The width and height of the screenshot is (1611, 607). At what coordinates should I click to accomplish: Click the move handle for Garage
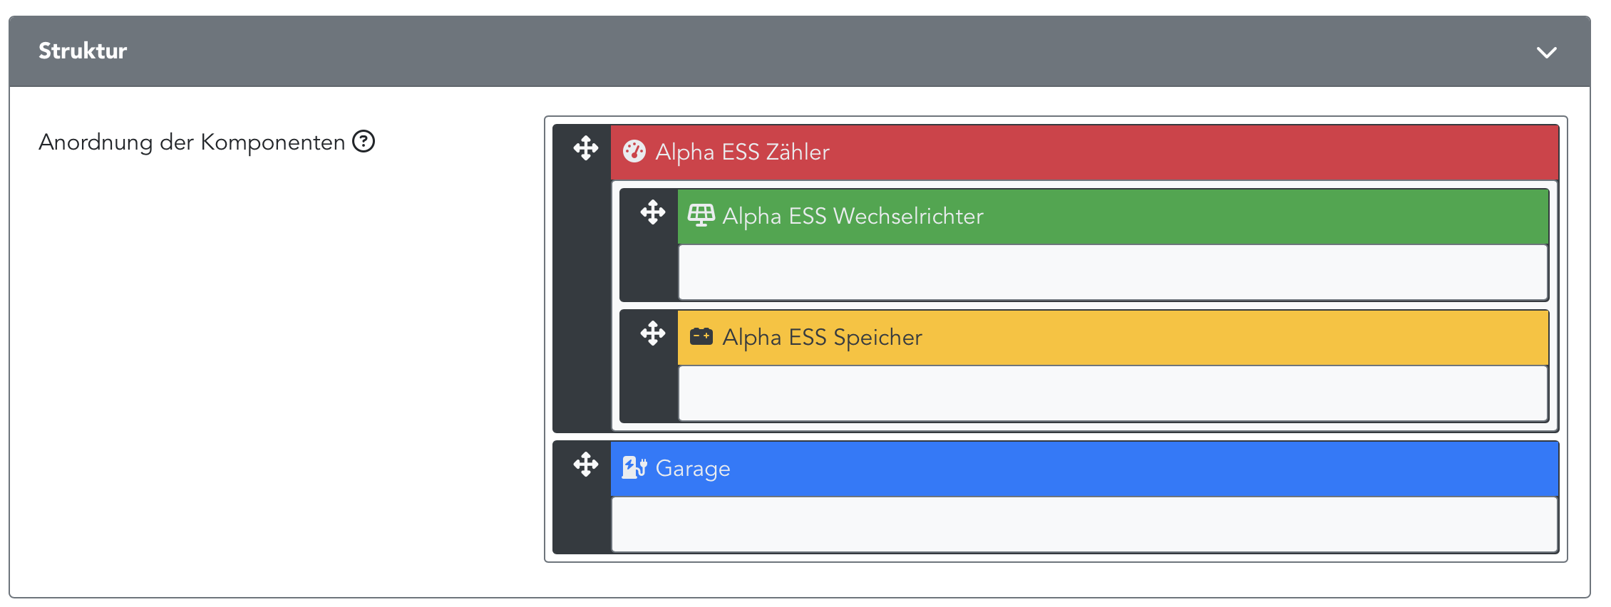pyautogui.click(x=585, y=465)
